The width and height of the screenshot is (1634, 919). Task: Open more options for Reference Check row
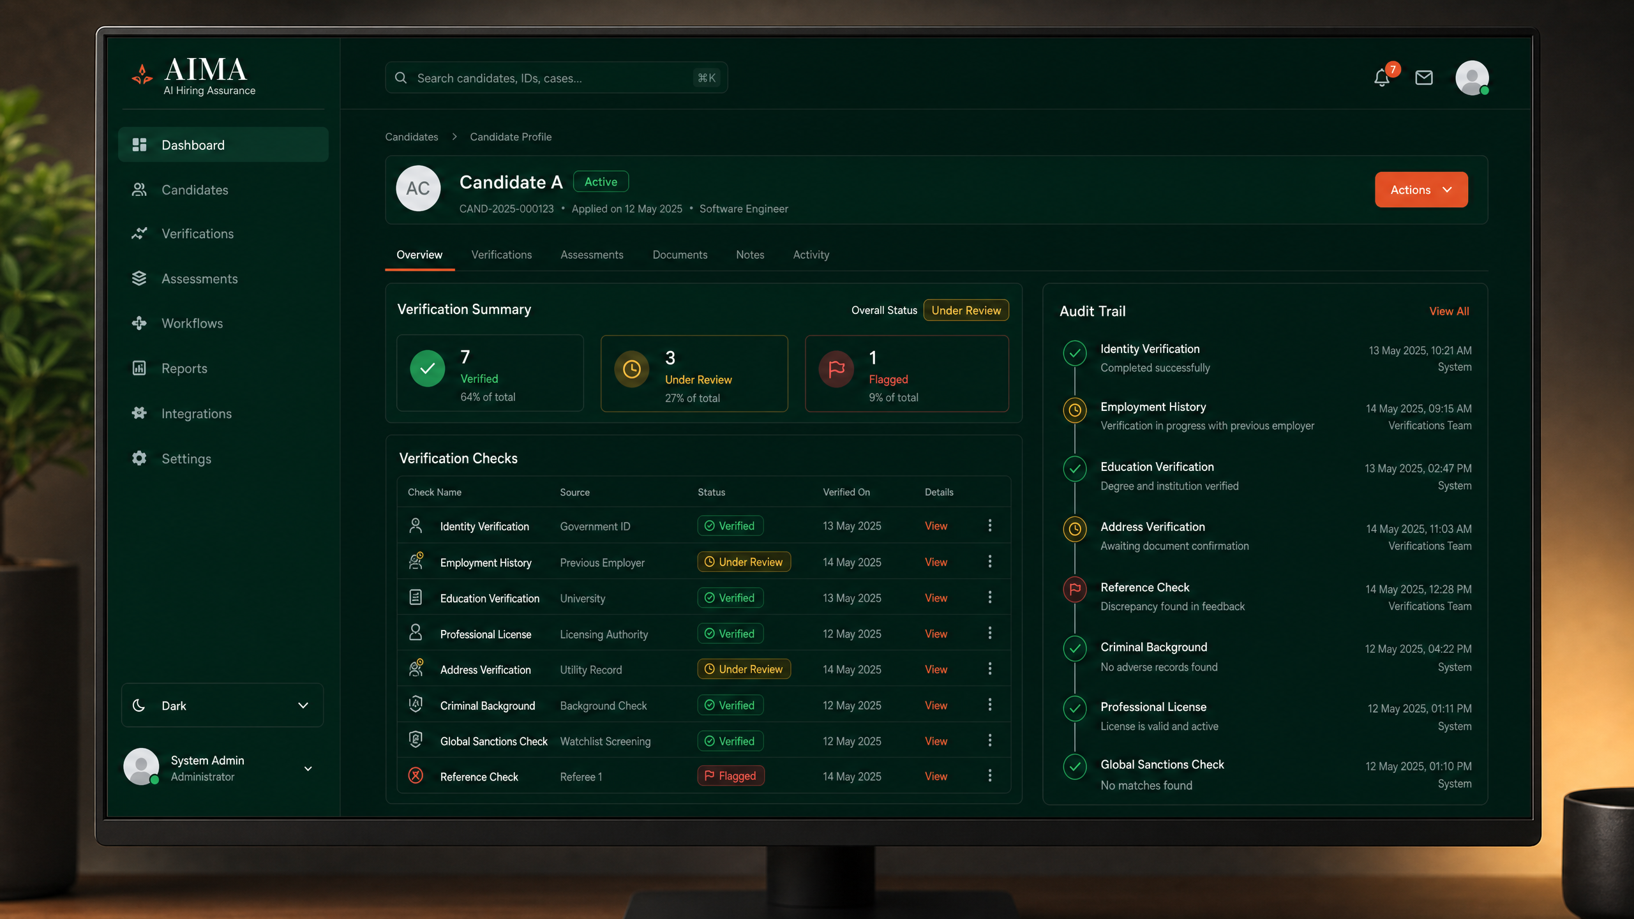point(990,775)
